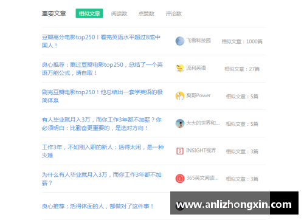Open the 365英文阅读... account name
This screenshot has width=304, height=220.
click(x=202, y=178)
